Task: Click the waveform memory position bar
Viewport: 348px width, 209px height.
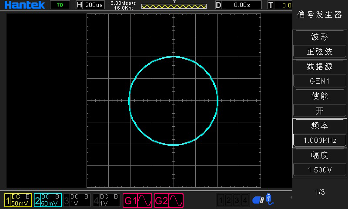Action: 174,6
